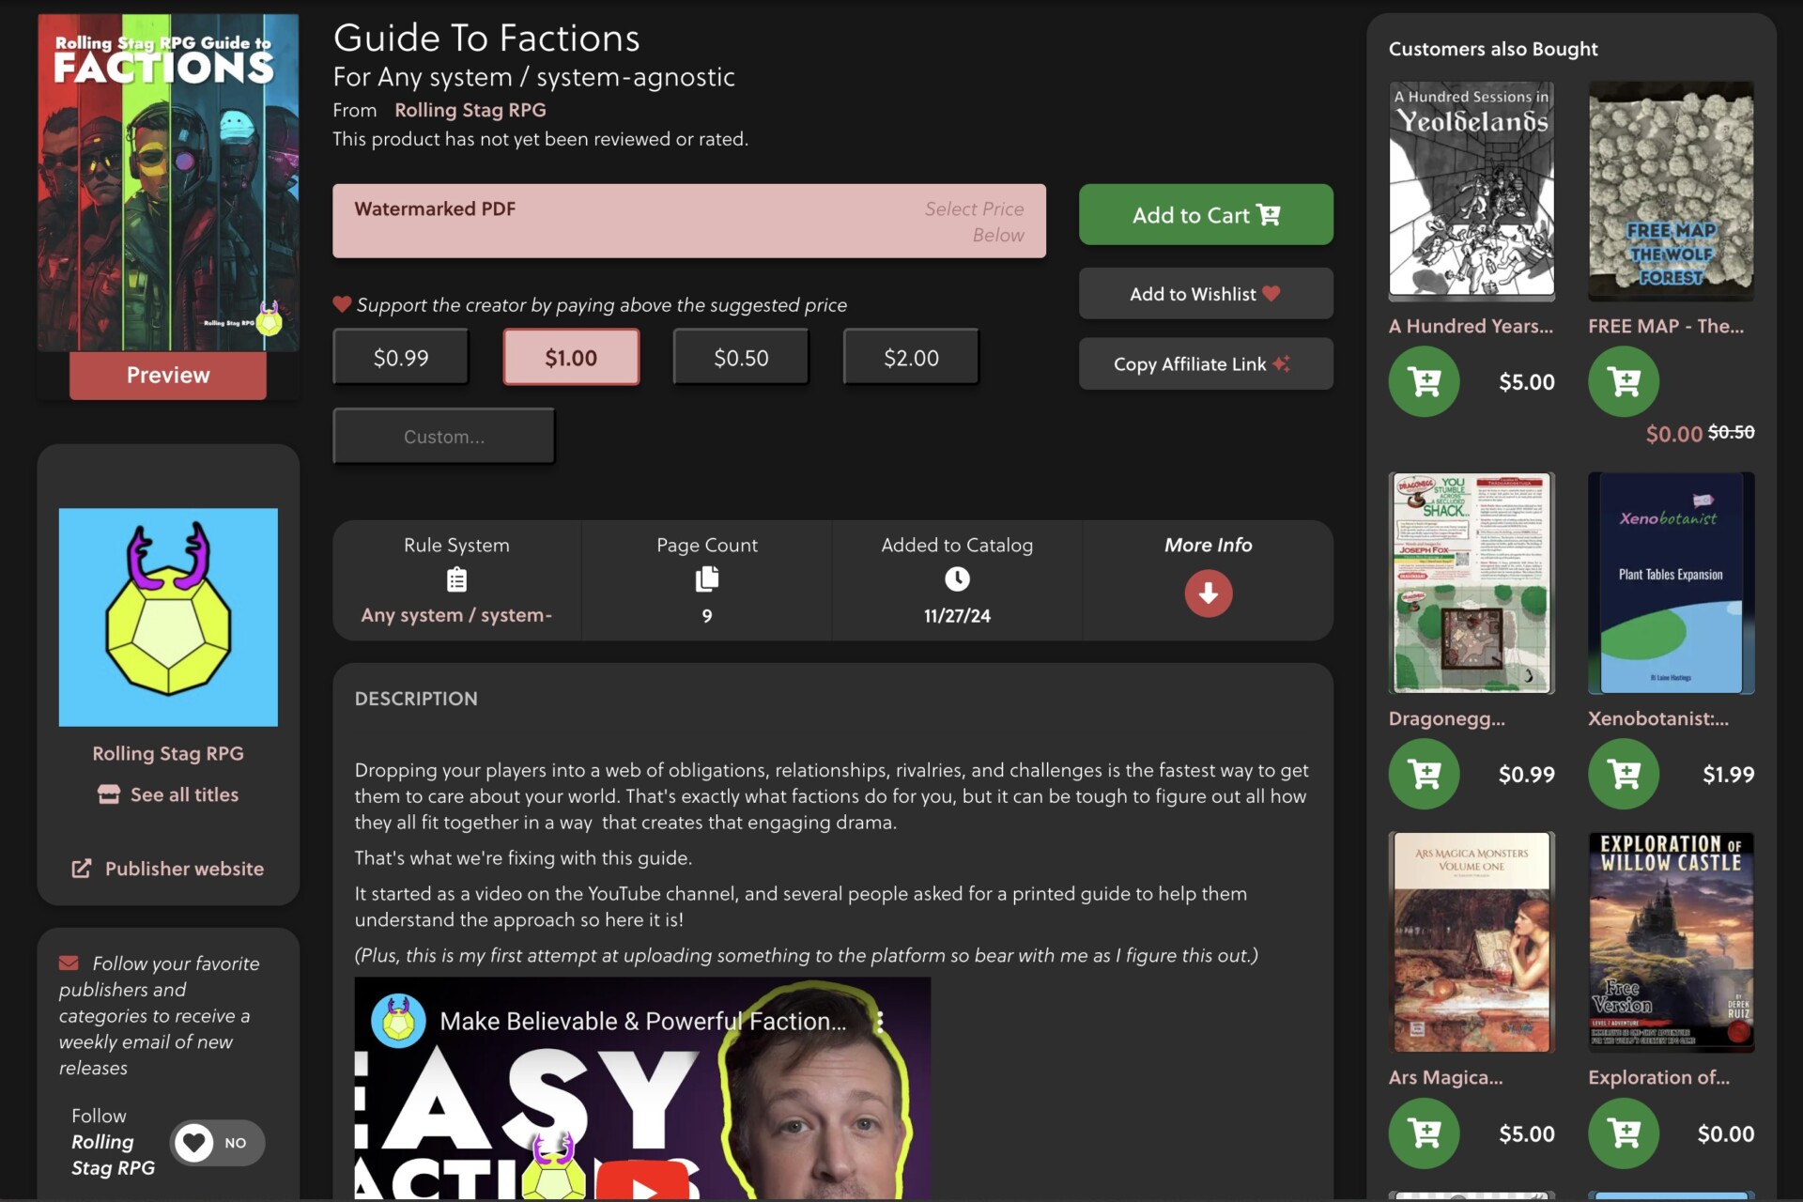This screenshot has width=1803, height=1202.
Task: Select the $1.00 price option button
Action: click(x=570, y=356)
